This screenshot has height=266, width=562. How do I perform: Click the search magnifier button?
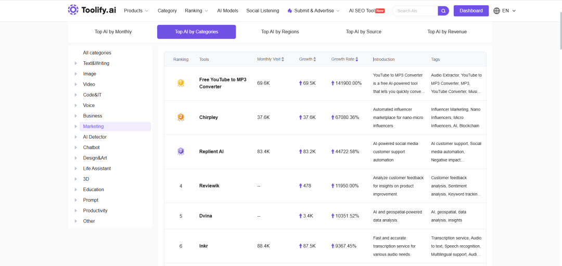pyautogui.click(x=443, y=11)
